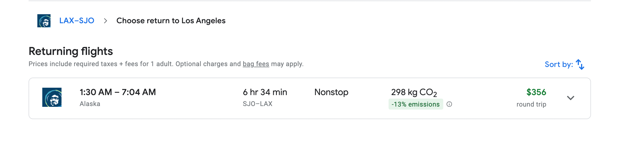Click the sort up-down arrows icon
The image size is (636, 153).
coord(580,64)
